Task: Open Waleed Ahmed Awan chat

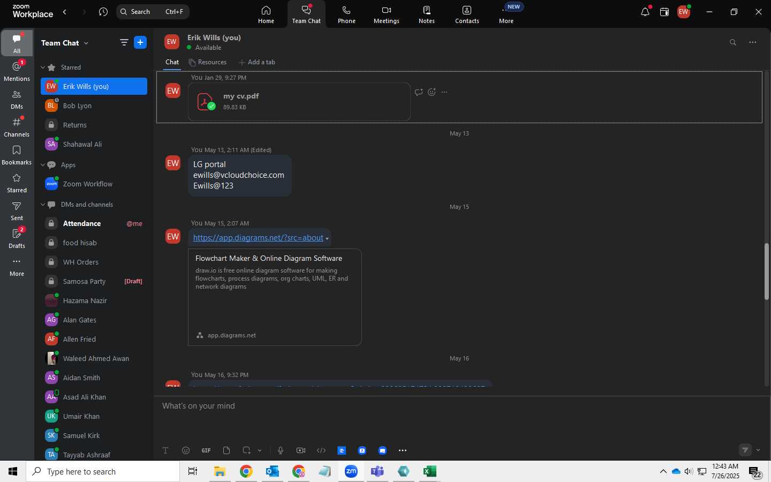Action: pyautogui.click(x=94, y=358)
